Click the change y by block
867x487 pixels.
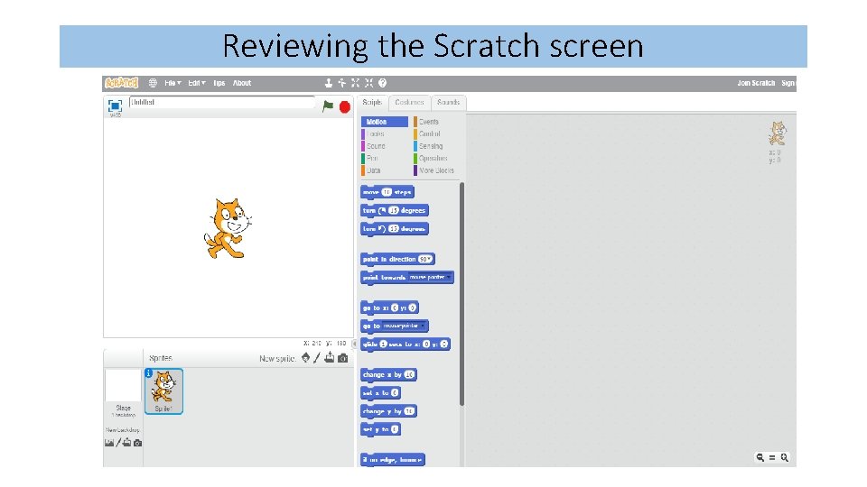tap(388, 411)
